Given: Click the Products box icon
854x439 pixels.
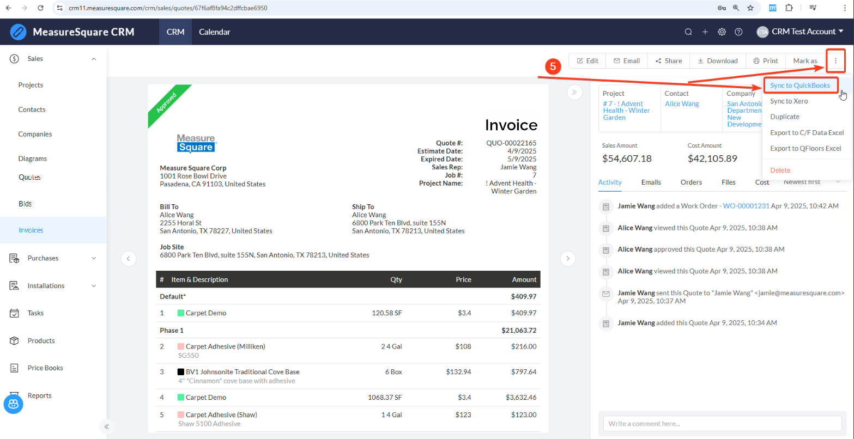Looking at the screenshot, I should pos(15,340).
